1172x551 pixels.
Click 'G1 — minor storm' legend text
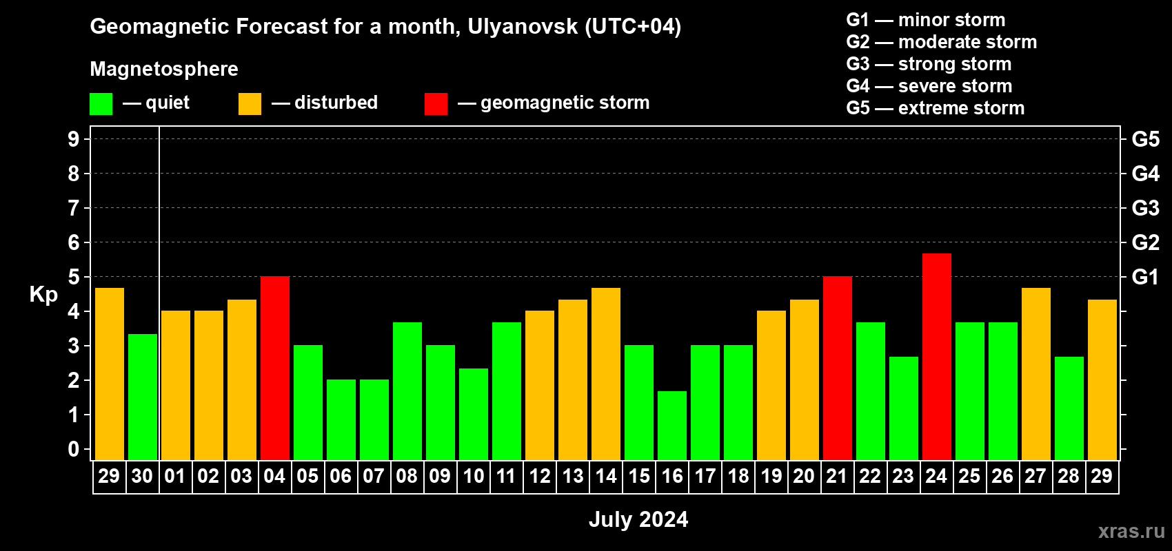click(926, 20)
